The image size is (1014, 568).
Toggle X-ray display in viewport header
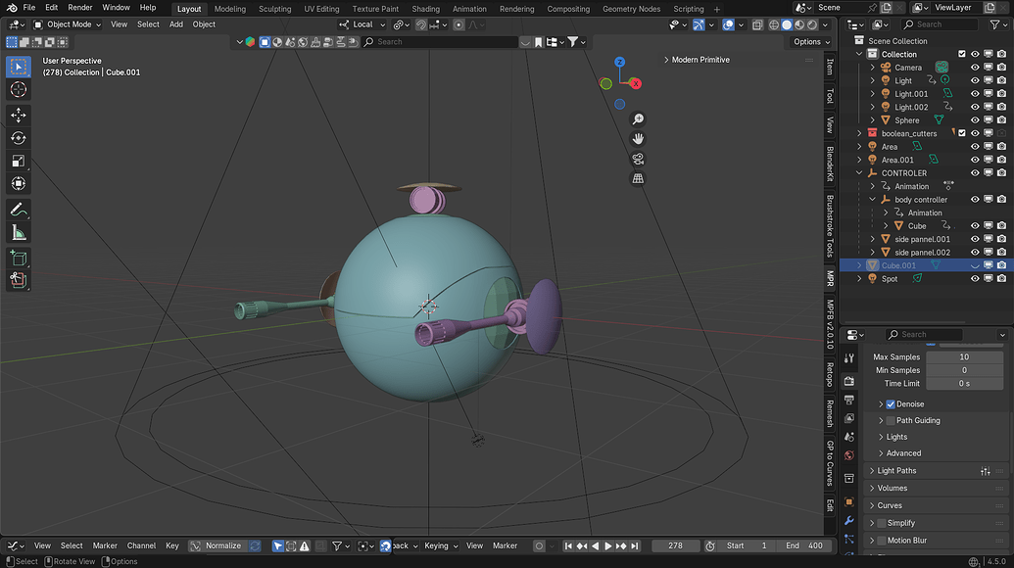tap(757, 24)
